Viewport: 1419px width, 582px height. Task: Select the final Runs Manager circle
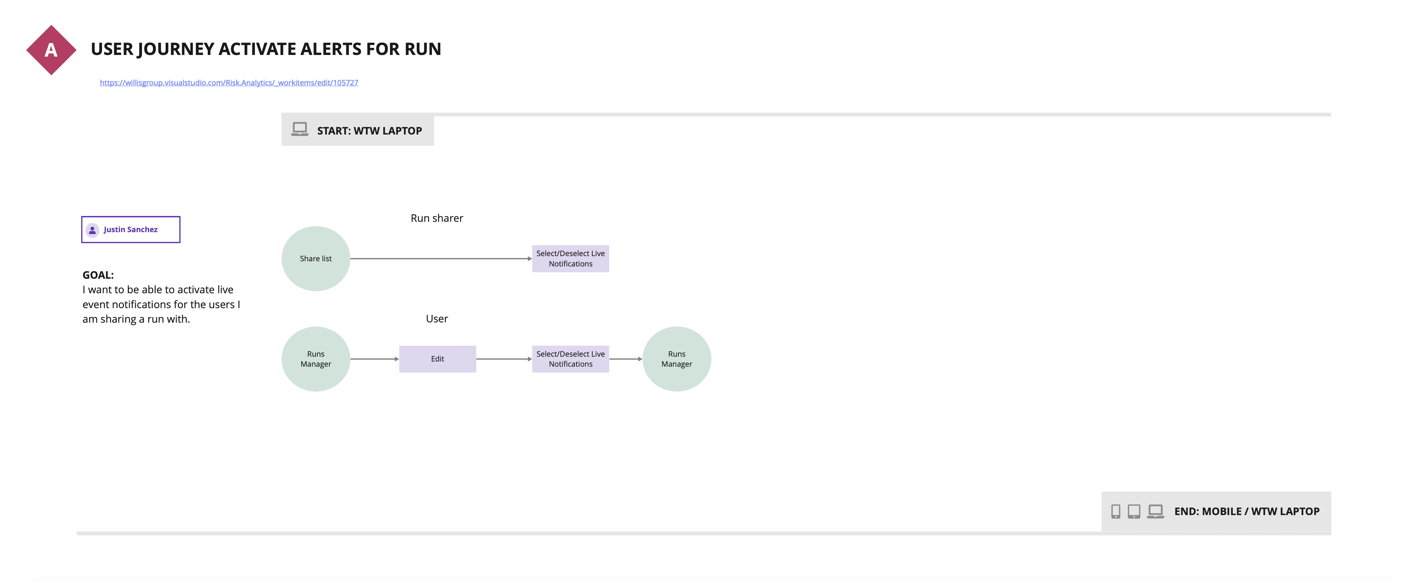pos(676,359)
